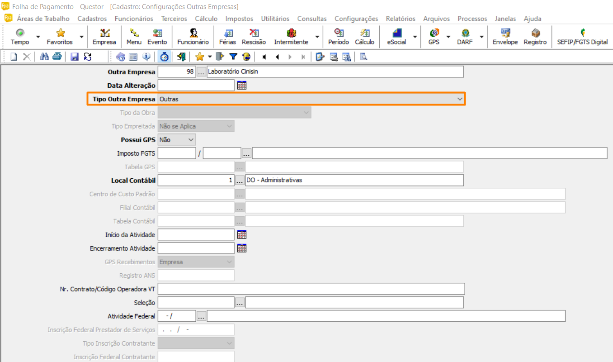Click the Data Alteração input field
Screen dimensions: 613x362
[196, 86]
